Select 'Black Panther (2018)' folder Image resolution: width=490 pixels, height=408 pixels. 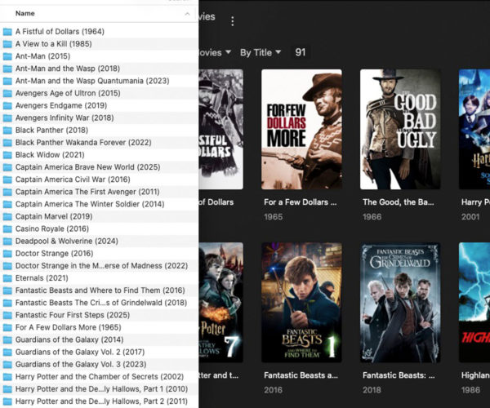click(x=99, y=131)
